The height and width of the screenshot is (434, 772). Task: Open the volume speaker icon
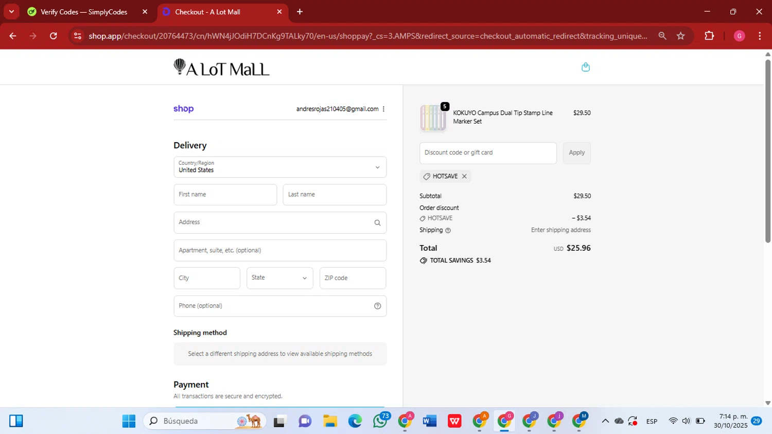pos(686,421)
